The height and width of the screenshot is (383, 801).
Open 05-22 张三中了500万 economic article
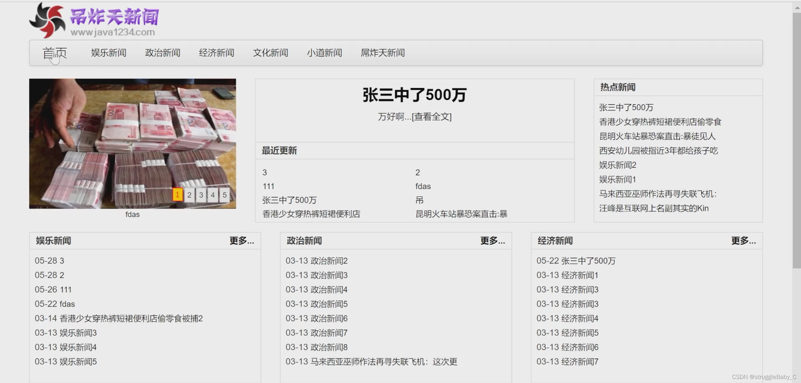pyautogui.click(x=576, y=261)
